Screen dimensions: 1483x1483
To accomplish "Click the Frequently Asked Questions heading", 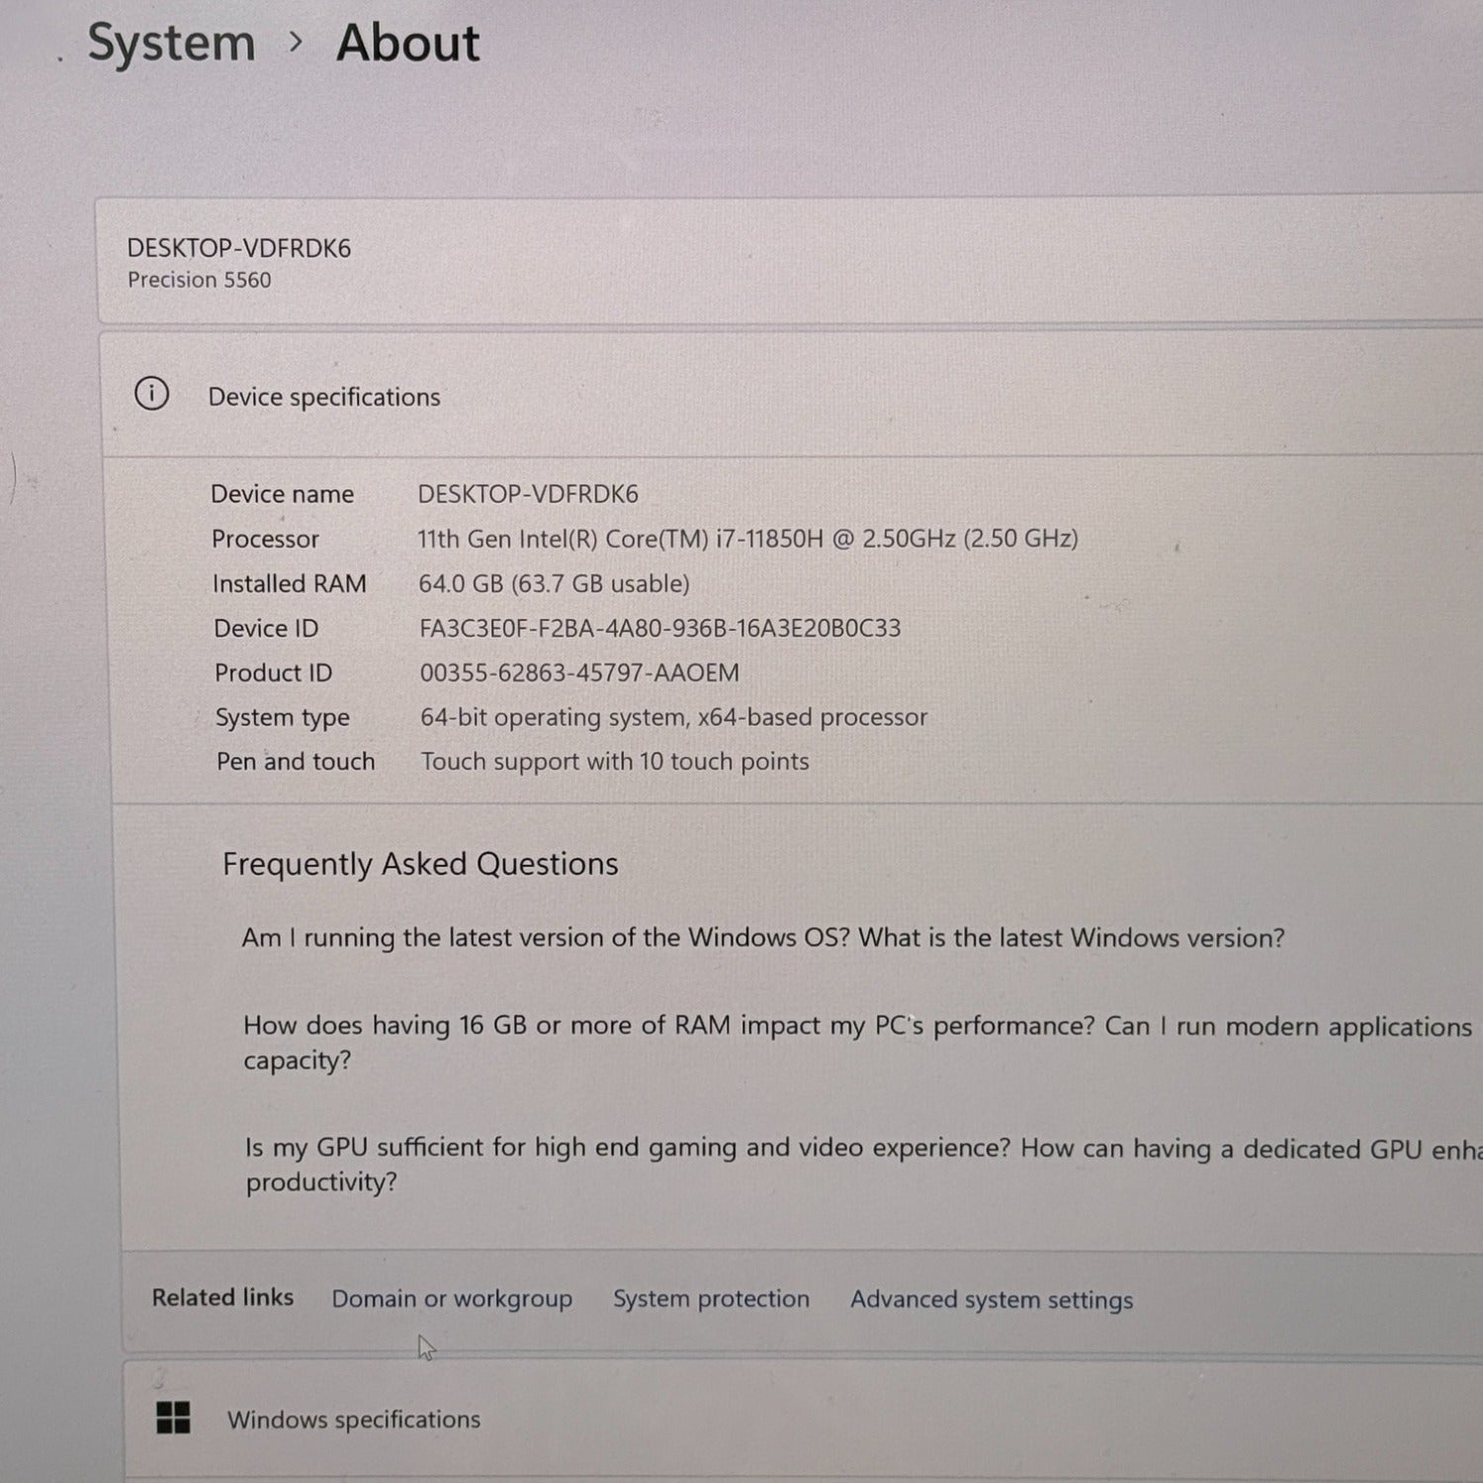I will tap(420, 864).
